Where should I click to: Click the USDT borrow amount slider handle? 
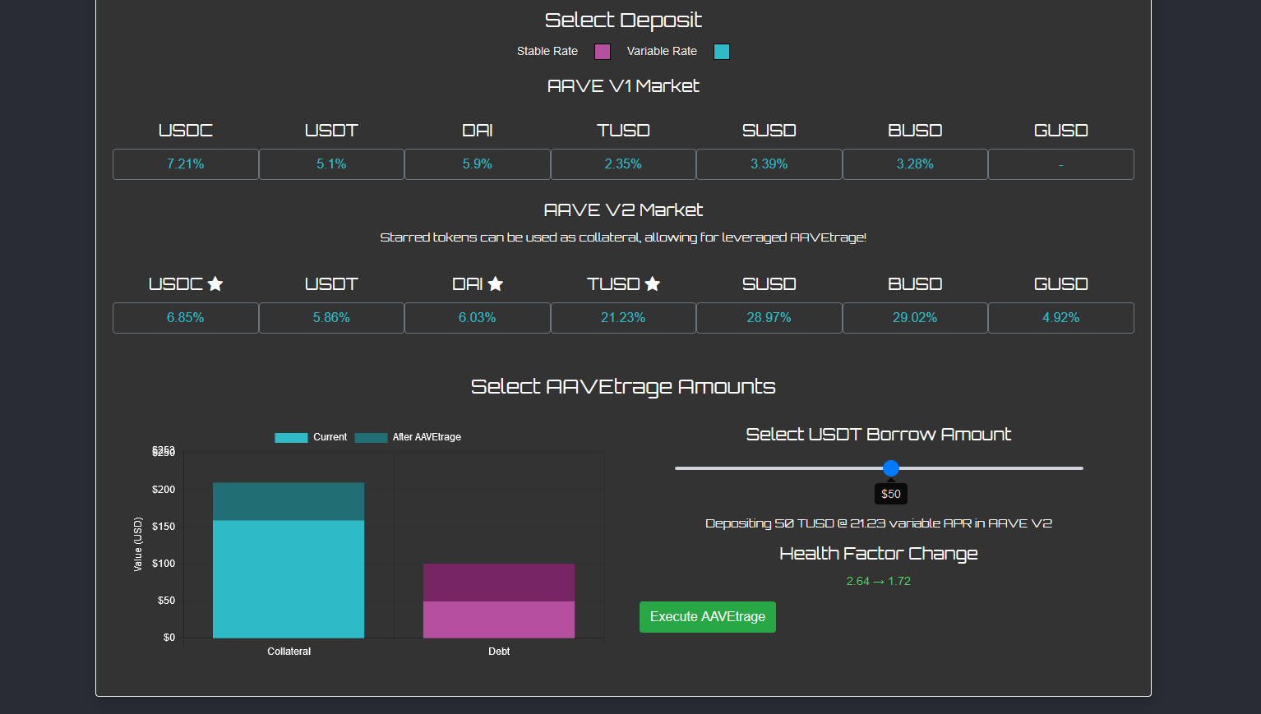pyautogui.click(x=891, y=468)
